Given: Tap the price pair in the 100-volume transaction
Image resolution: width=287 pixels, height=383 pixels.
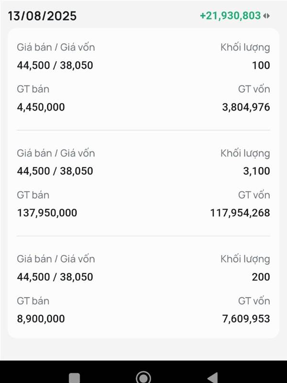Looking at the screenshot, I should pyautogui.click(x=55, y=65).
